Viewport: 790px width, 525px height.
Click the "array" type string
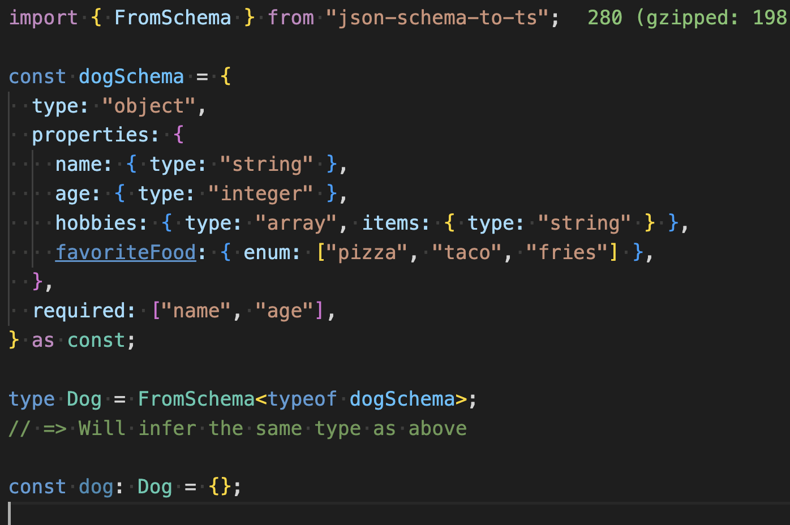tap(295, 223)
